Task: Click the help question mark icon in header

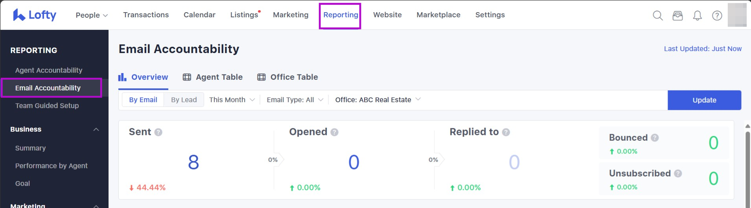Action: pos(717,15)
